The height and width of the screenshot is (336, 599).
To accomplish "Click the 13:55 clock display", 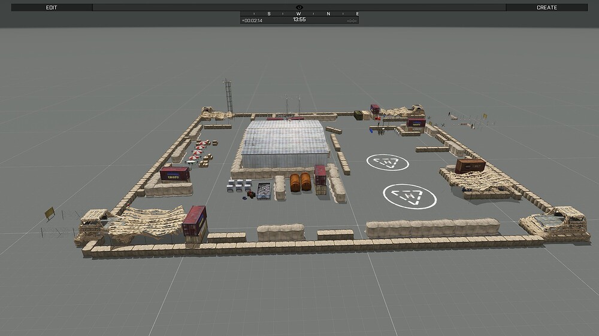I will tap(299, 20).
